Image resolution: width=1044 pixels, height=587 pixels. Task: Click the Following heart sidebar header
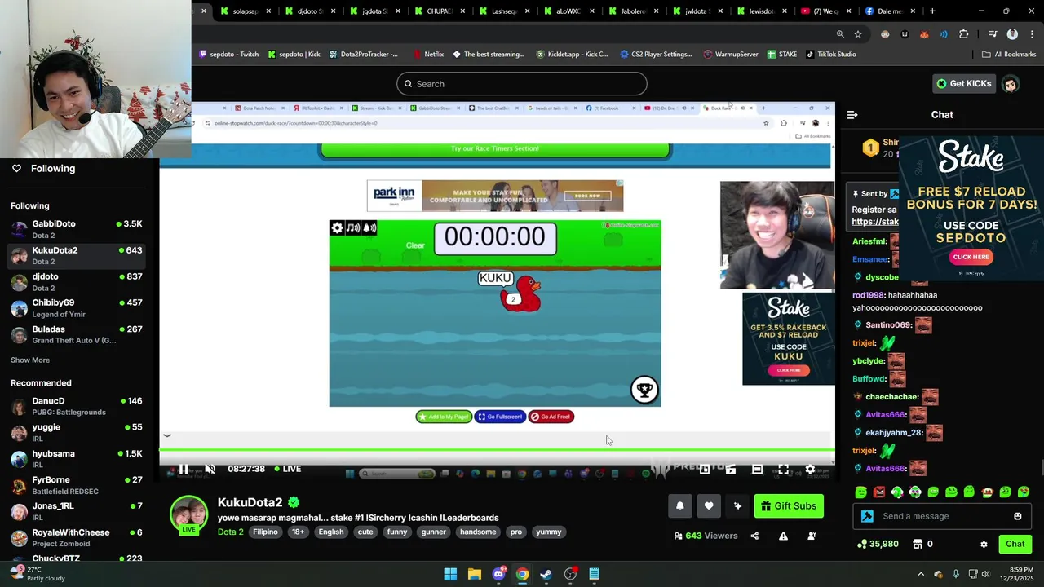tap(42, 168)
